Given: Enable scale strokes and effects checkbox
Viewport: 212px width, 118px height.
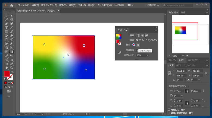Looking at the screenshot, I should coord(169,113).
